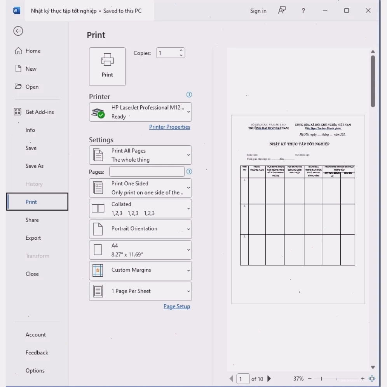Viewport: 387px width, 387px height.
Task: Click the Custom Margins star icon
Action: tap(98, 270)
